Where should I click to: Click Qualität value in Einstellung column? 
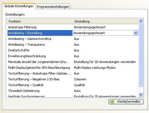(x=79, y=85)
